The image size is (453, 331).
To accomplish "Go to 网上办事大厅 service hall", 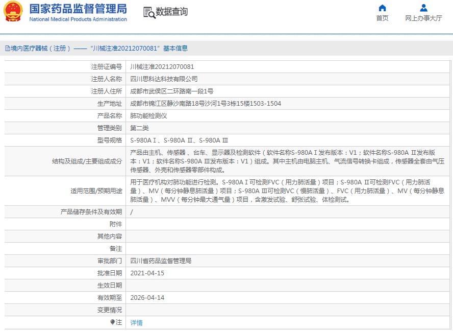I will click(x=423, y=18).
